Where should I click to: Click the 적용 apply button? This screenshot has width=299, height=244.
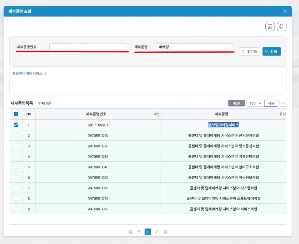point(271,103)
